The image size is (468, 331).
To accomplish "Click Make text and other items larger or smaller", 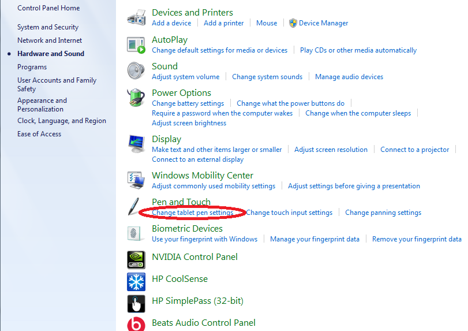I will tap(217, 150).
